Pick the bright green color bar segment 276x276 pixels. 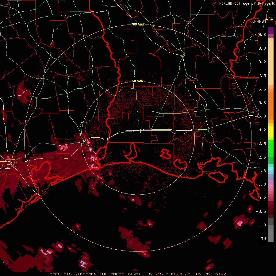tap(271, 148)
